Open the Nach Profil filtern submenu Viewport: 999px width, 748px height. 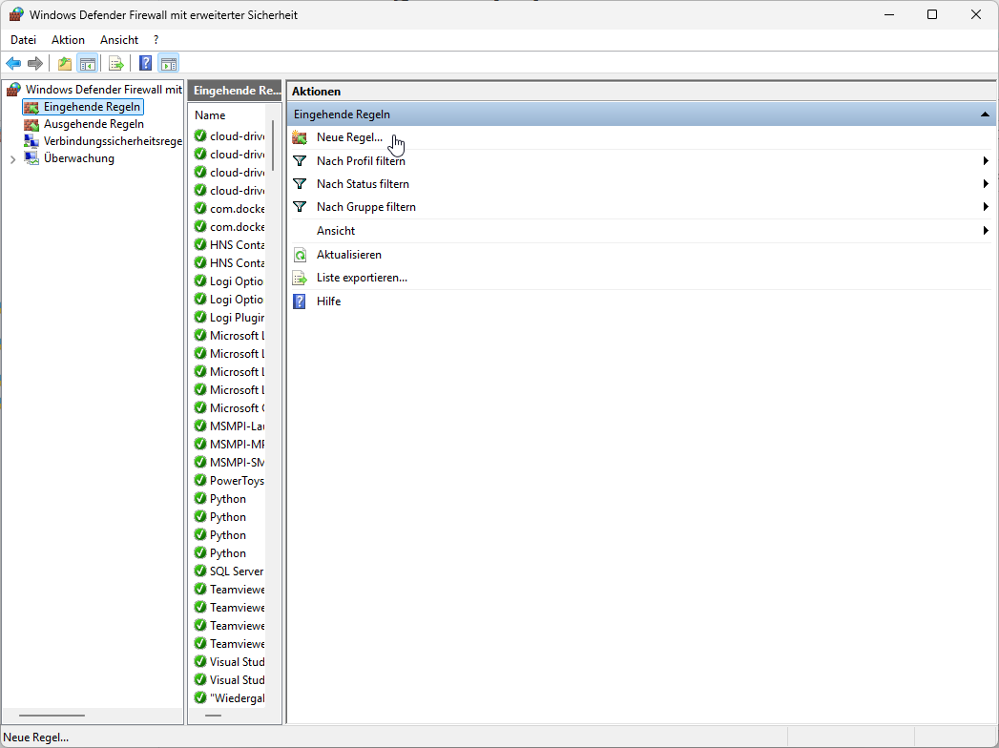[361, 161]
